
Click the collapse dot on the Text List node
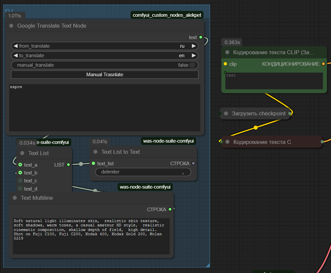[22, 153]
